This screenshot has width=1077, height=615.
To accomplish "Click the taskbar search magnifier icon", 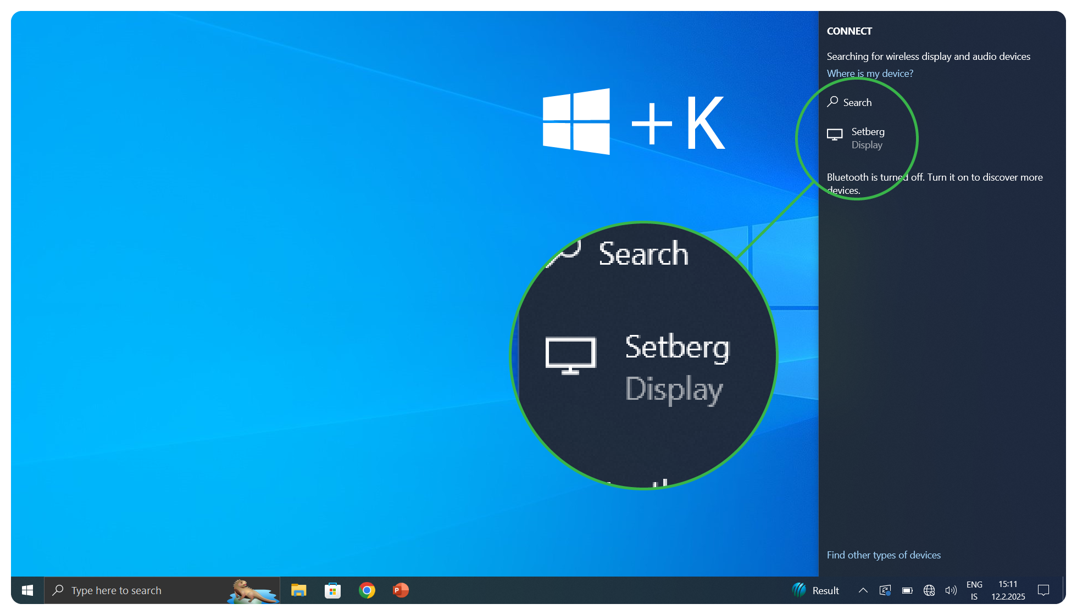I will coord(58,590).
